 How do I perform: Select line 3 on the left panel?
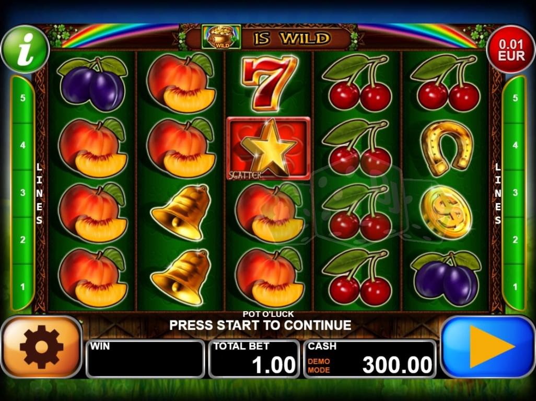22,193
